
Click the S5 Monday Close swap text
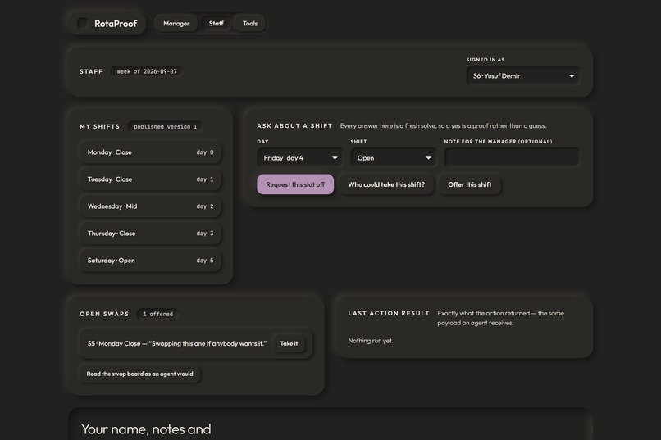pos(177,343)
